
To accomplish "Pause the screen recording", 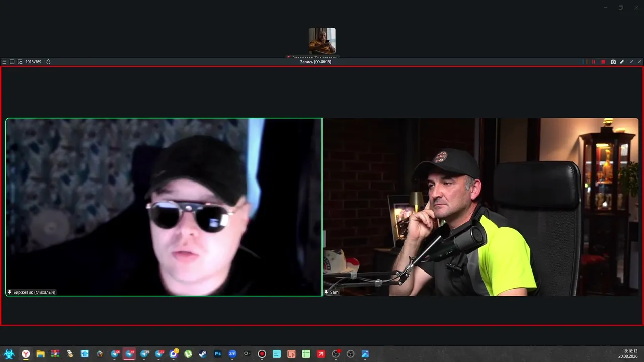I will (594, 62).
